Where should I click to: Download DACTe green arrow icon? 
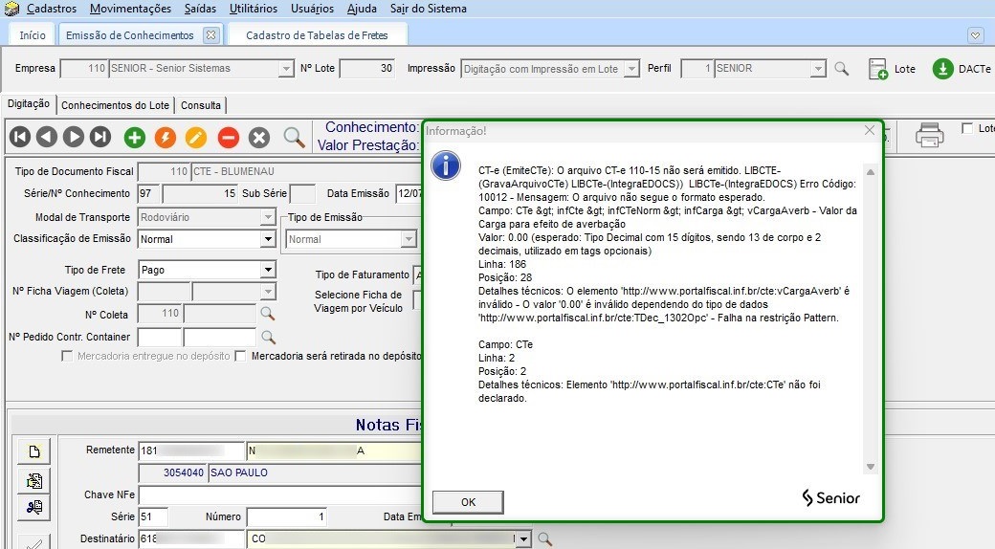coord(943,69)
